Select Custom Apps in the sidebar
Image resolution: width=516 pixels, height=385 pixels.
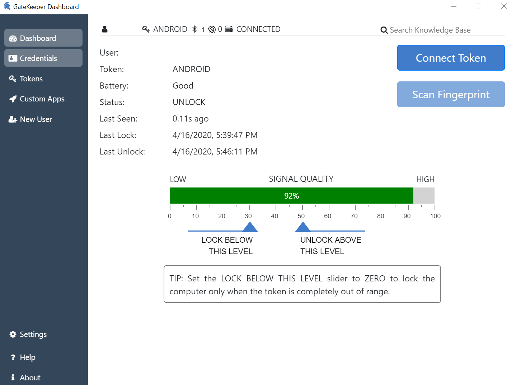tap(42, 99)
